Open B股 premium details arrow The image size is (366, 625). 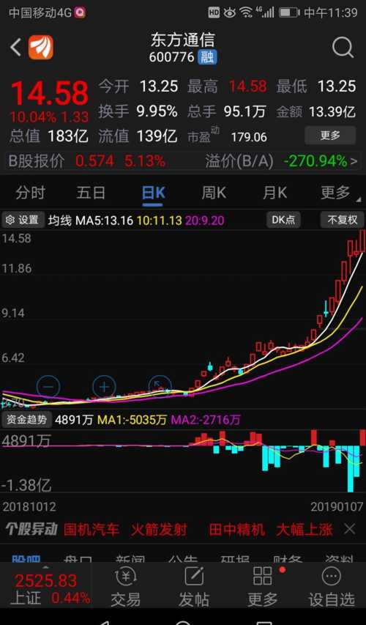(x=354, y=161)
